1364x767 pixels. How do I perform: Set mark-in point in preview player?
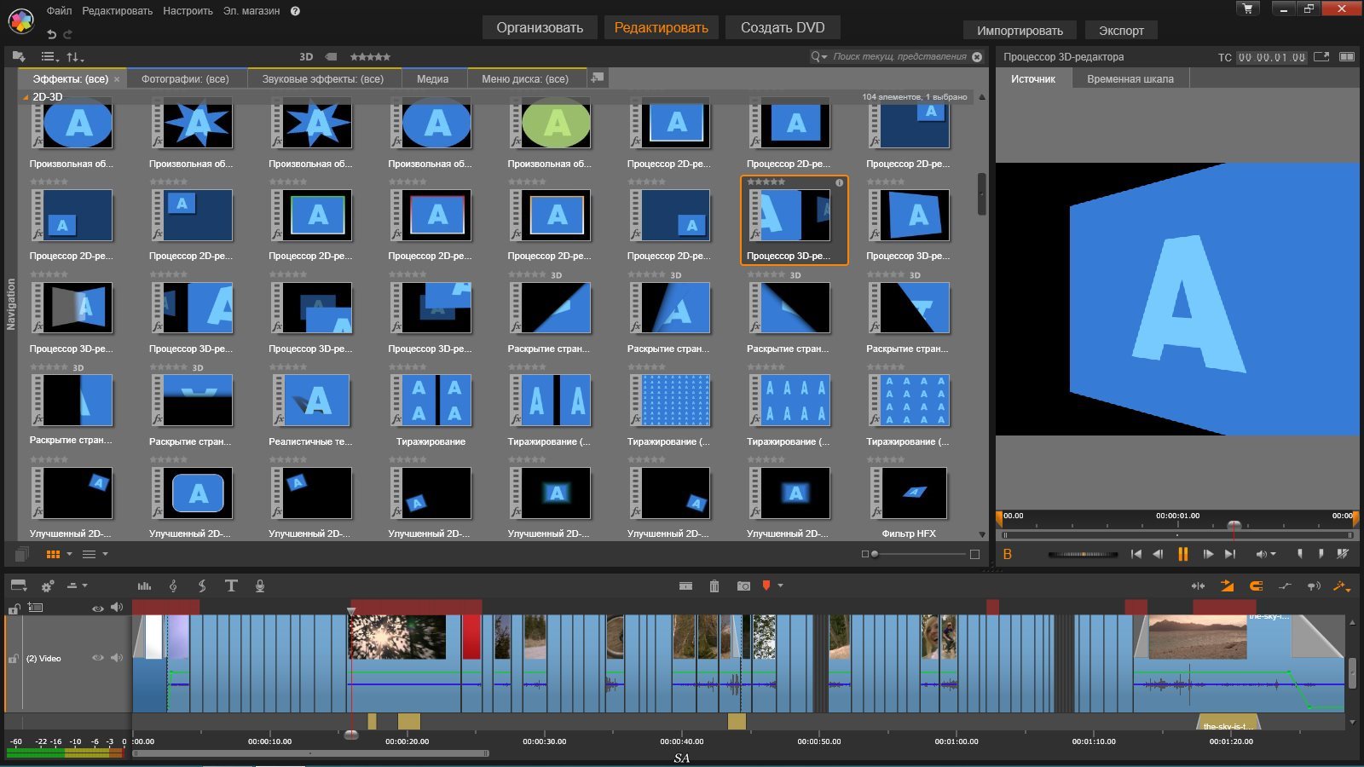tap(1300, 554)
